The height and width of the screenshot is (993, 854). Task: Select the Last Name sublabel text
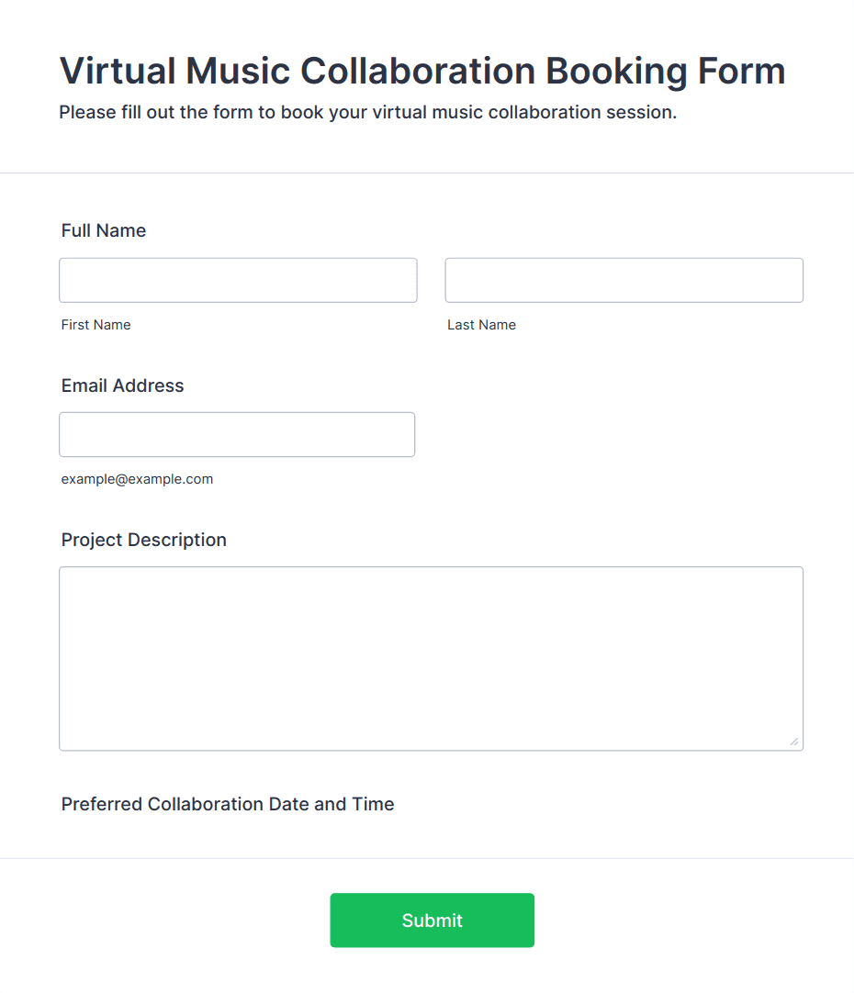481,325
